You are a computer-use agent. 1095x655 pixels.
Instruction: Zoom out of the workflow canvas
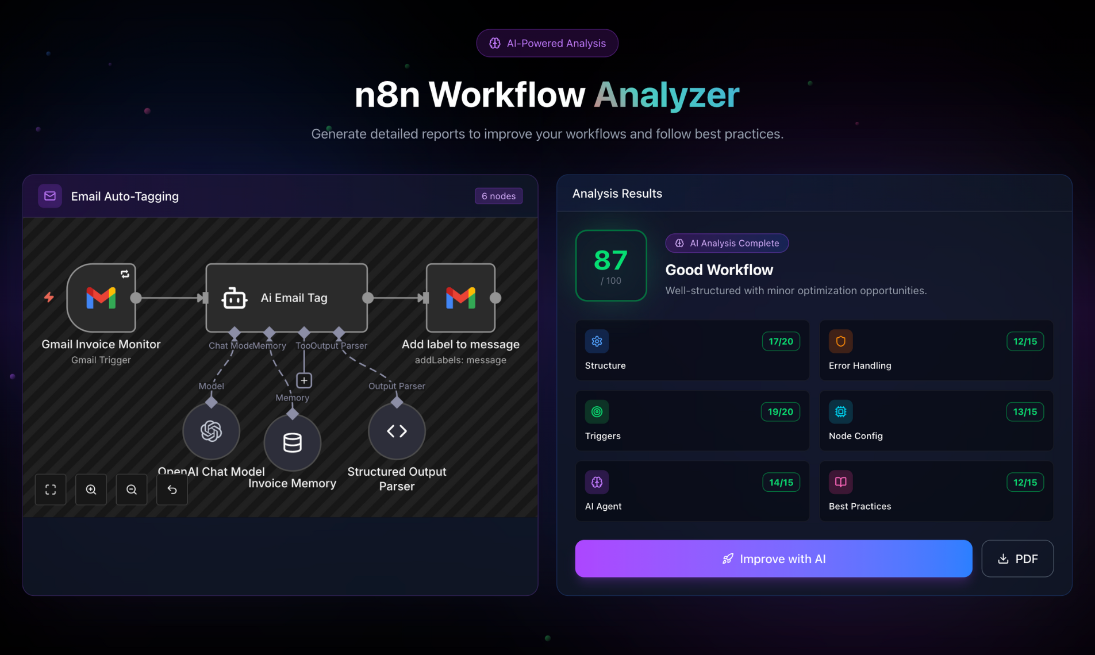click(131, 489)
